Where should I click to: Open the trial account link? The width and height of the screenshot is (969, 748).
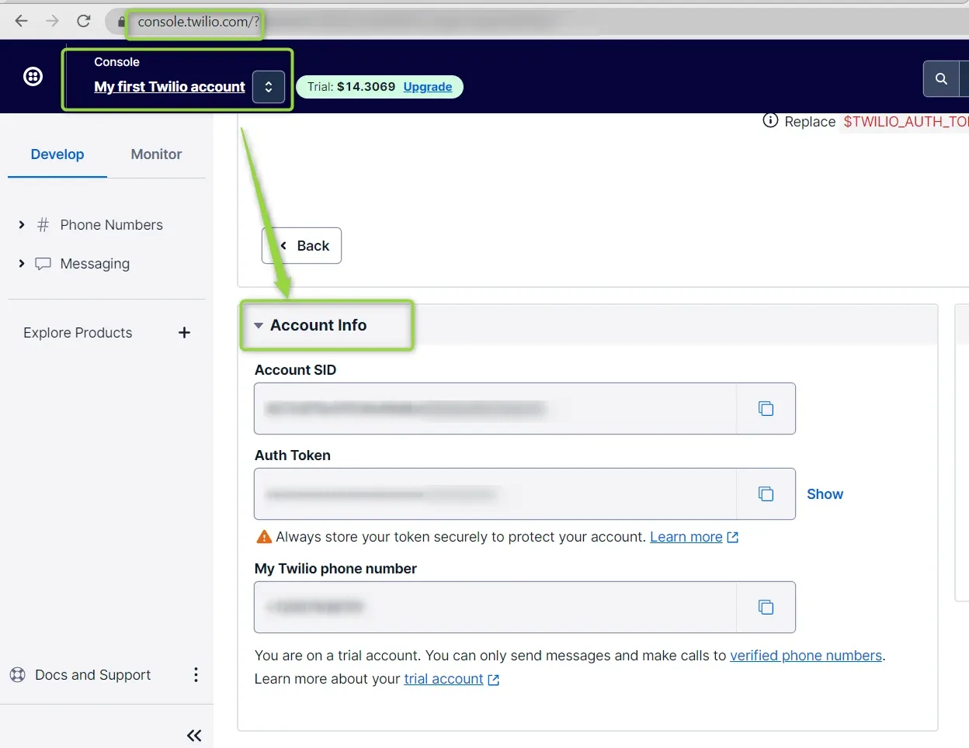(443, 679)
